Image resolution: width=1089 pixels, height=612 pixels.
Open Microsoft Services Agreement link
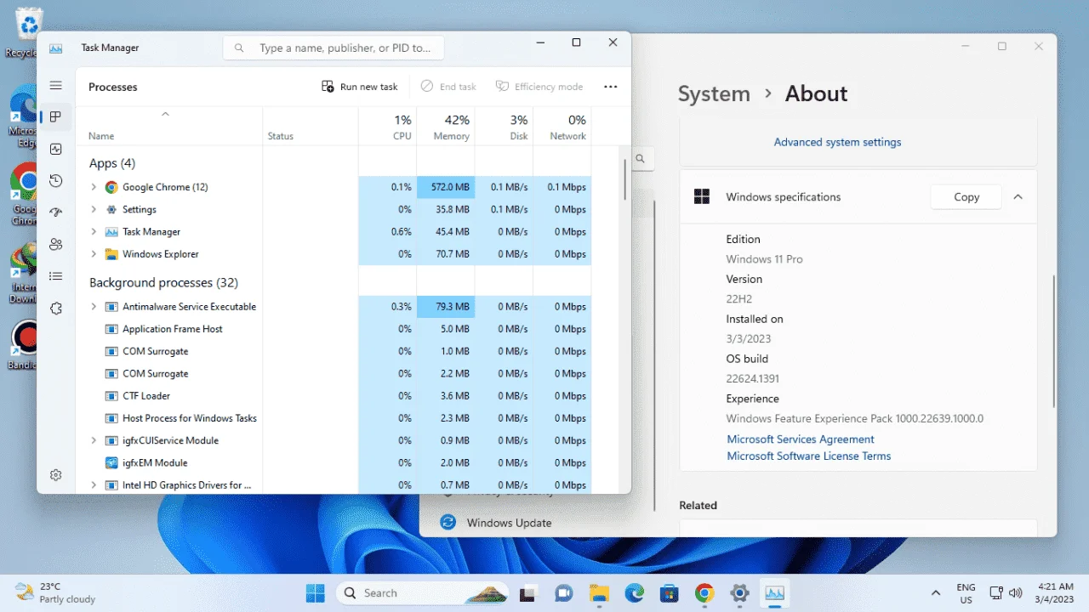(801, 439)
